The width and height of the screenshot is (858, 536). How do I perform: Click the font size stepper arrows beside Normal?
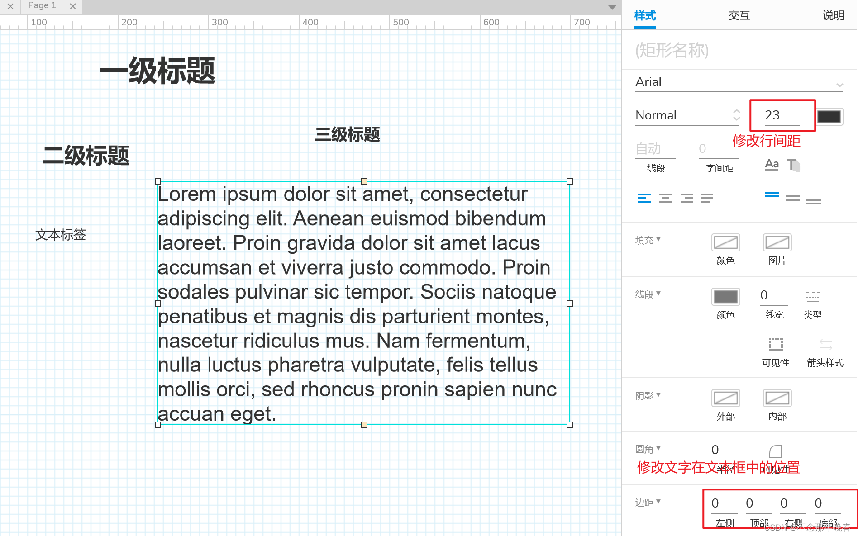736,115
